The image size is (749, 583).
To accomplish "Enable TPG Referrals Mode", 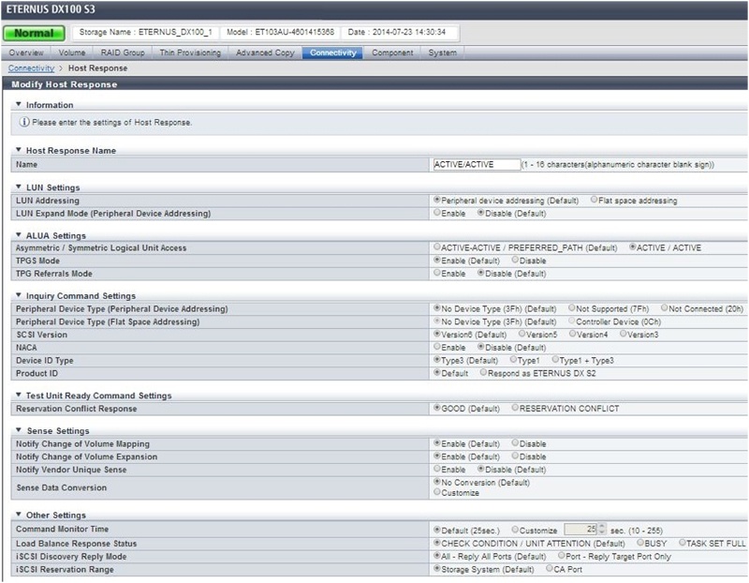I will tap(436, 273).
